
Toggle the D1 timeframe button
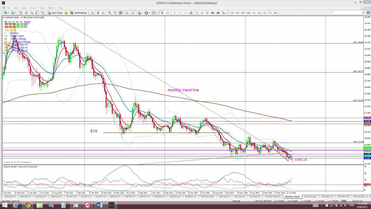pyautogui.click(x=265, y=13)
